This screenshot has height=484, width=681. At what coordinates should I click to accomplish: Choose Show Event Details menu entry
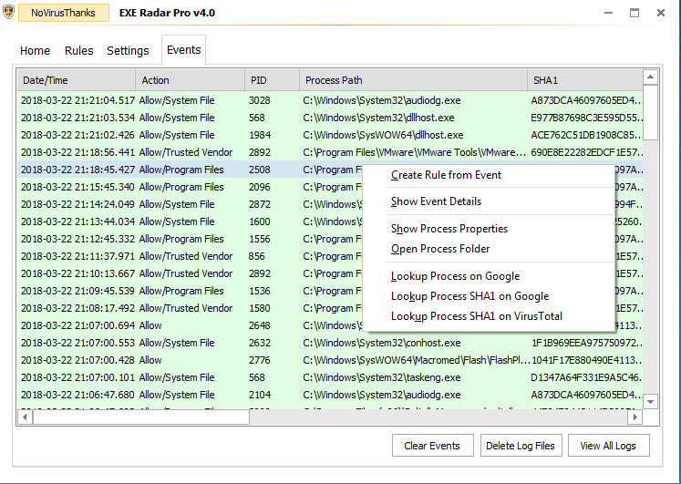tap(436, 201)
